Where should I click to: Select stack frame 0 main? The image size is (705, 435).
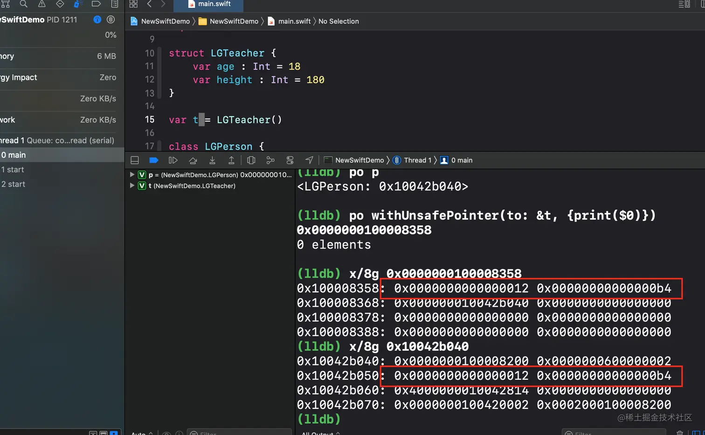click(62, 155)
